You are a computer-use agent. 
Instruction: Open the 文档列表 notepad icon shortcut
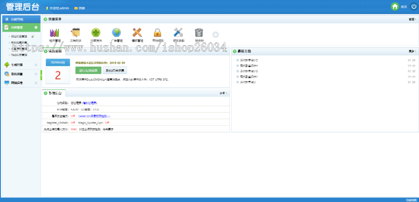(x=75, y=33)
